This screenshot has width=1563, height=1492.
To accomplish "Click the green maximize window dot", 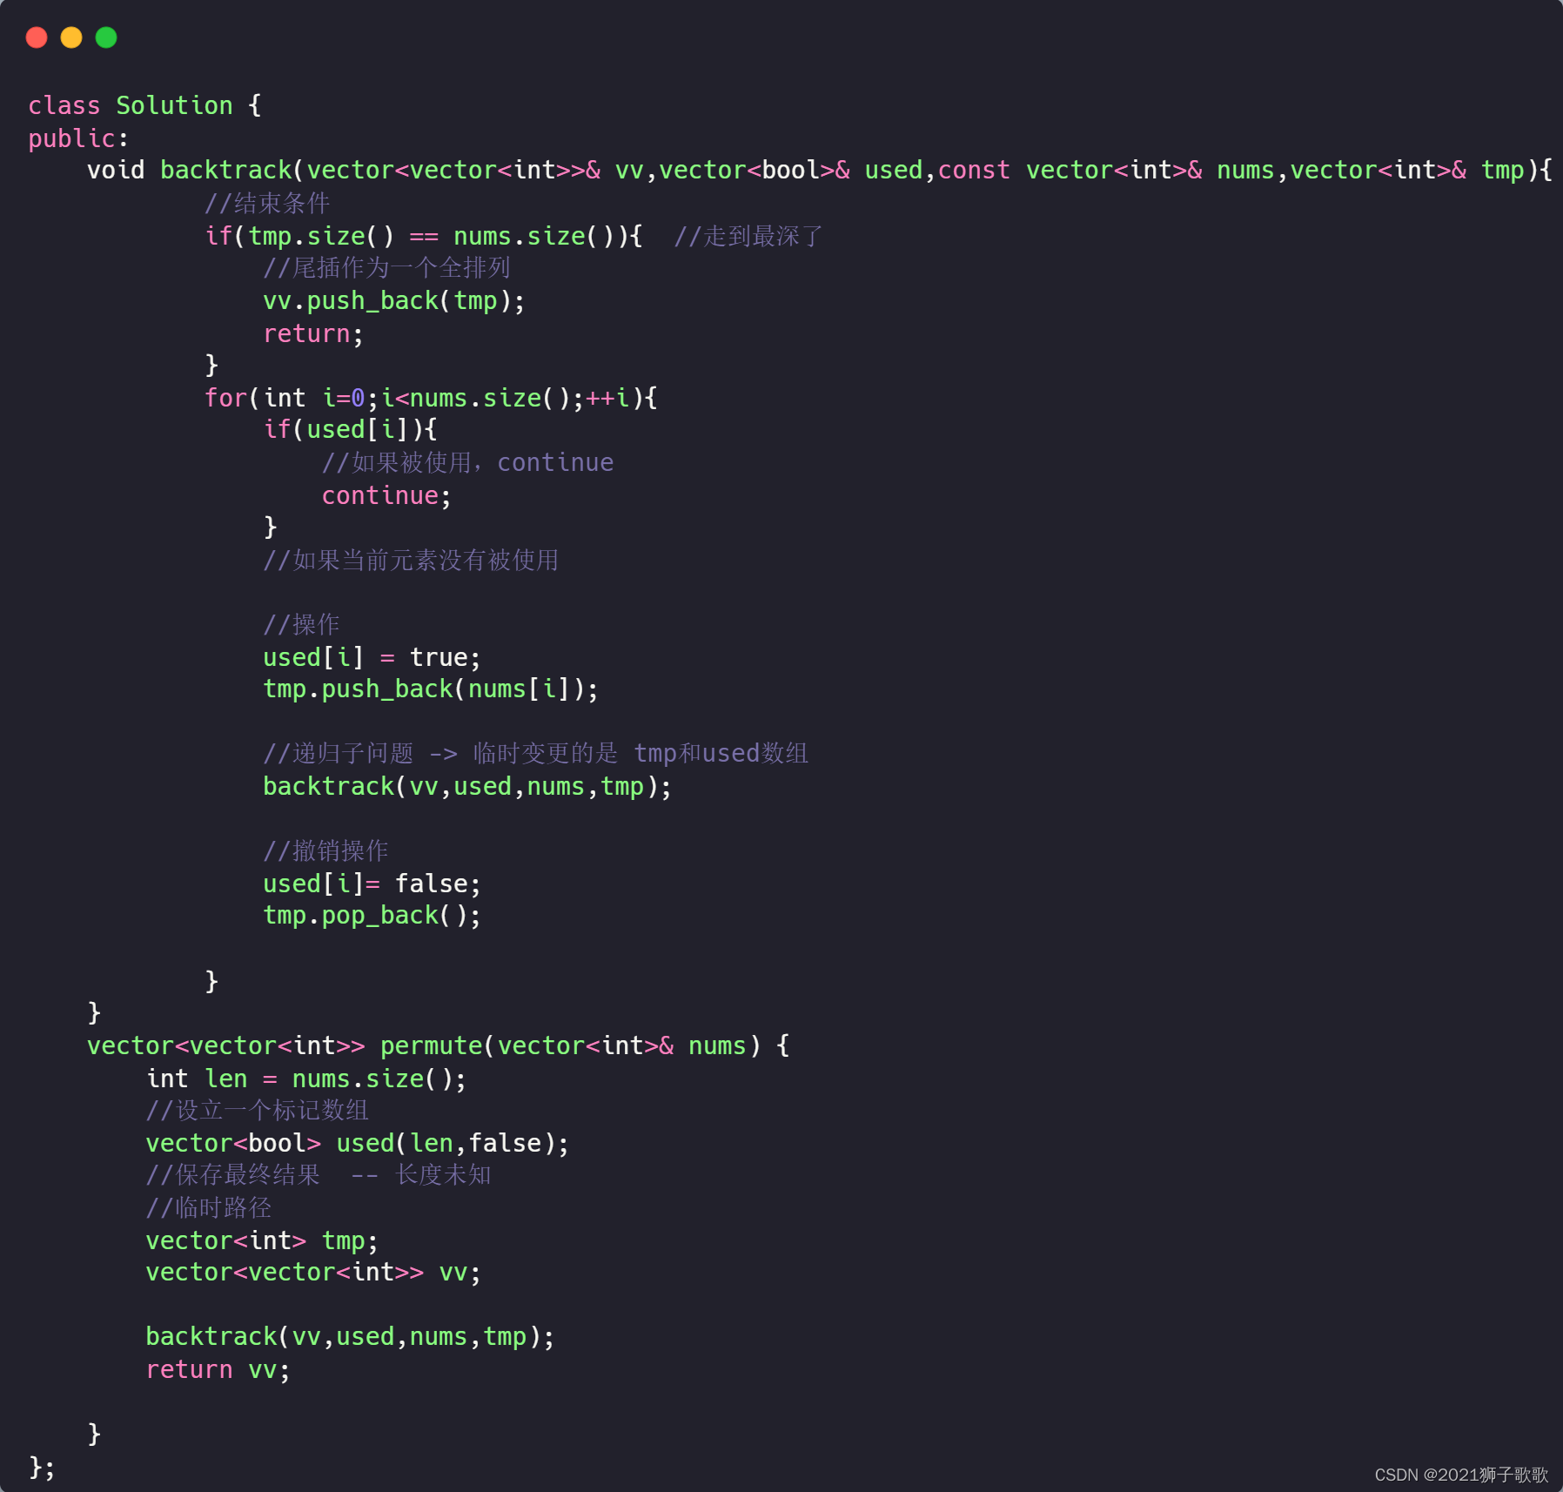I will click(106, 37).
